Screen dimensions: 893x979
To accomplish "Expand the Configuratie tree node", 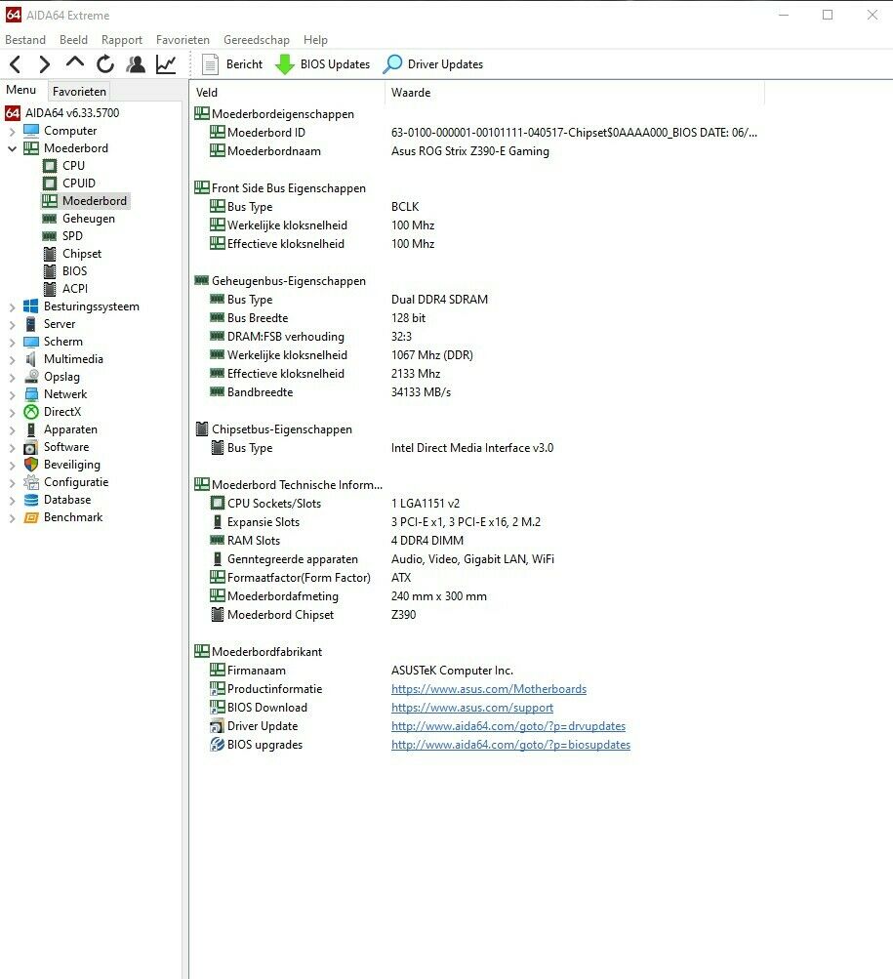I will pyautogui.click(x=12, y=482).
